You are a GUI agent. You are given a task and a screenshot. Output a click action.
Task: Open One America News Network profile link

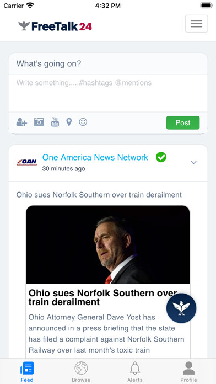[x=95, y=157]
